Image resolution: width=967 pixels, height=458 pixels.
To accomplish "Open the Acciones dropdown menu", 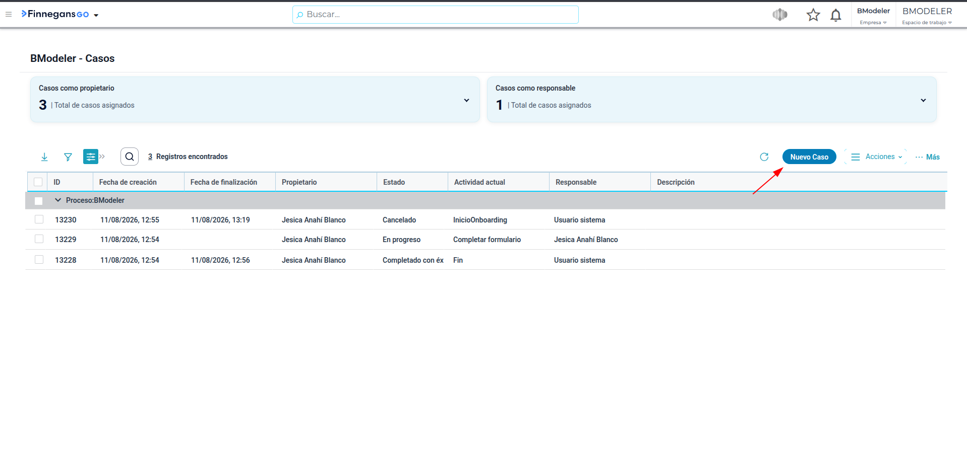I will [876, 157].
